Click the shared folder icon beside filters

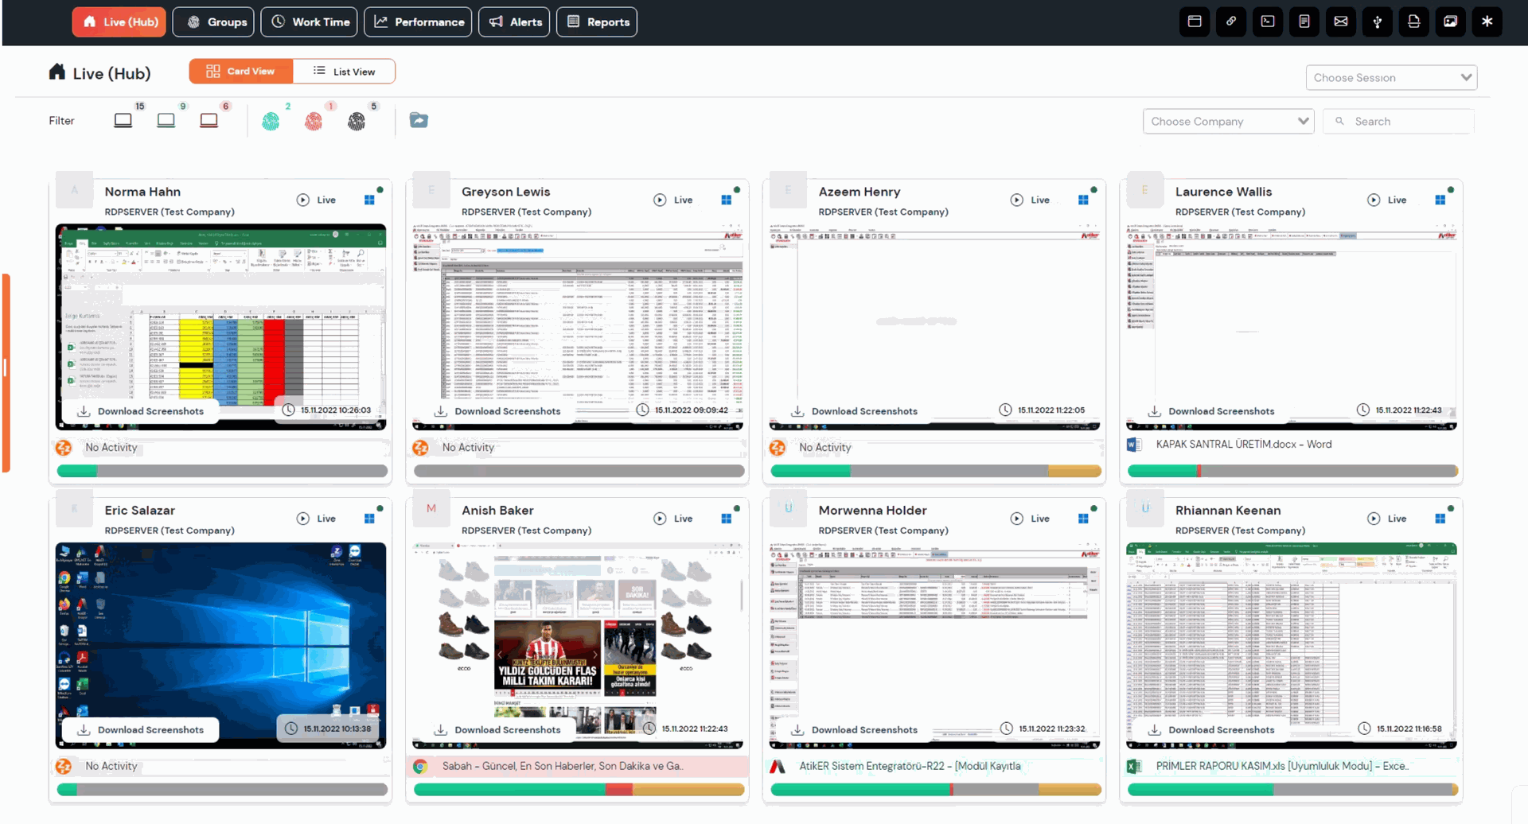419,120
